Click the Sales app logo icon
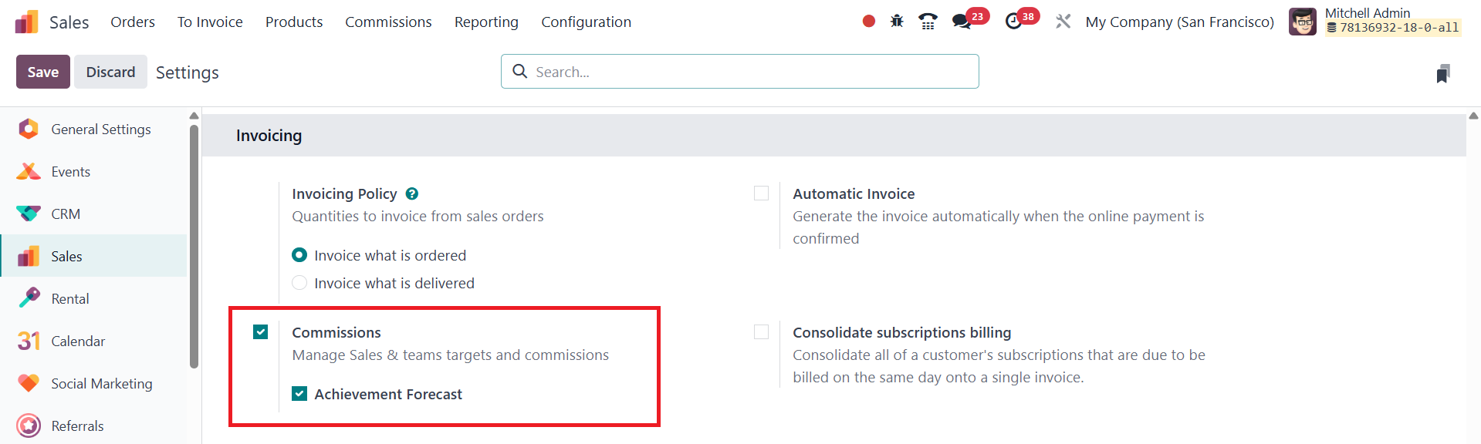The height and width of the screenshot is (444, 1481). [x=26, y=22]
